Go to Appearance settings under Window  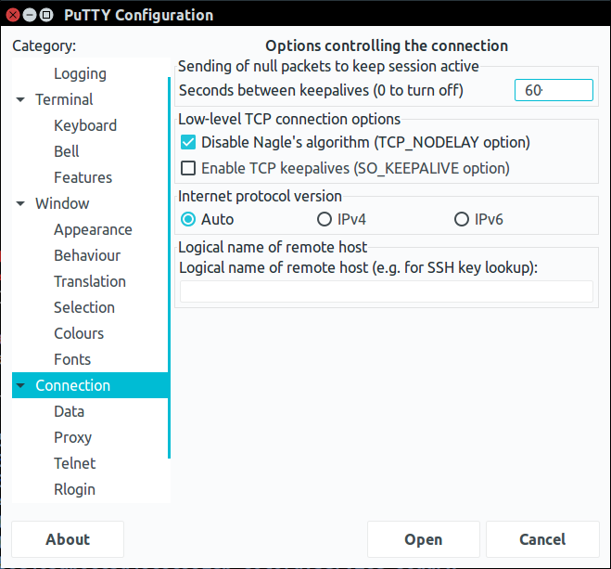click(x=93, y=230)
